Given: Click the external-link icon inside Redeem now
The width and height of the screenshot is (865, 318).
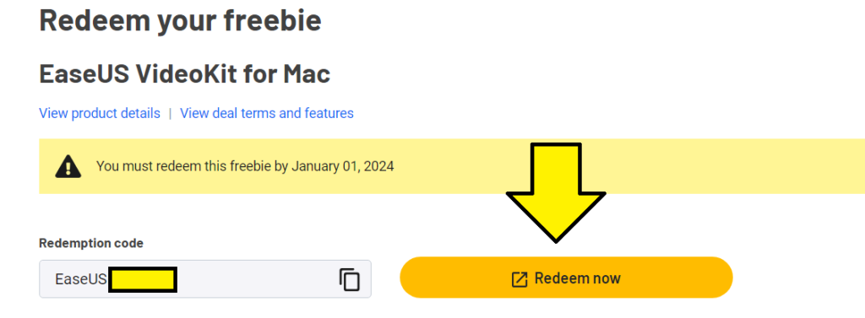Looking at the screenshot, I should click(x=520, y=279).
